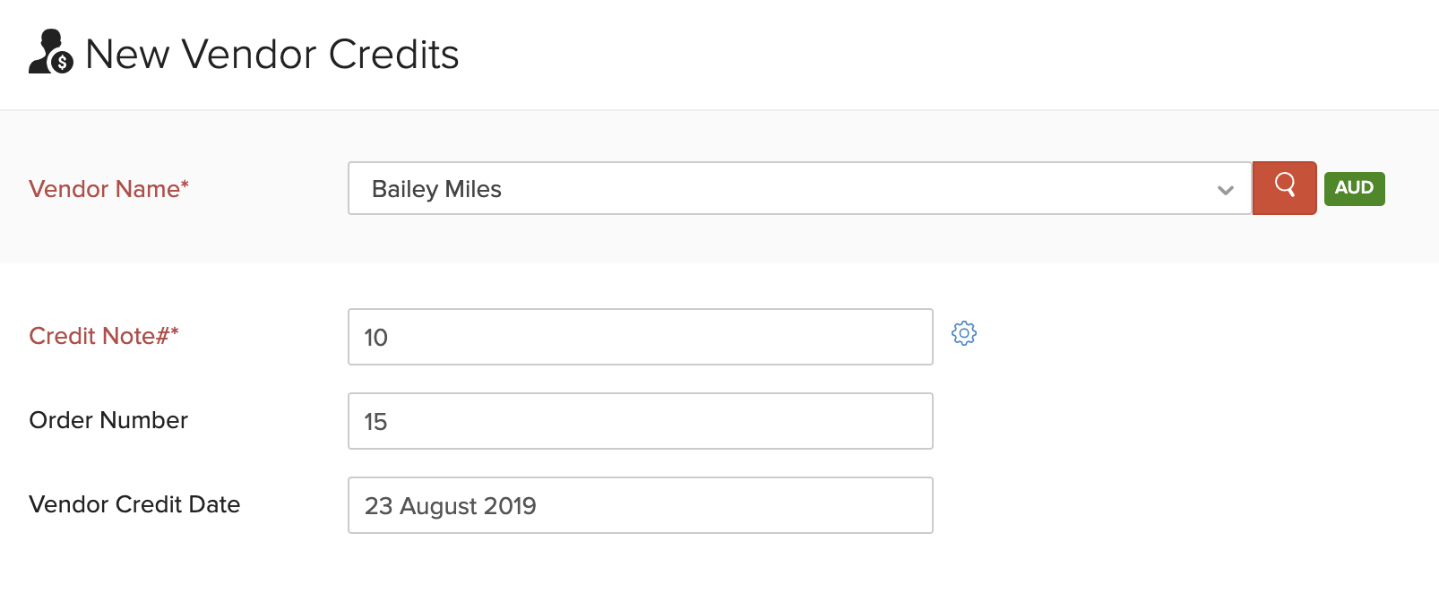Click the Vendor Credit Date label

tap(134, 504)
